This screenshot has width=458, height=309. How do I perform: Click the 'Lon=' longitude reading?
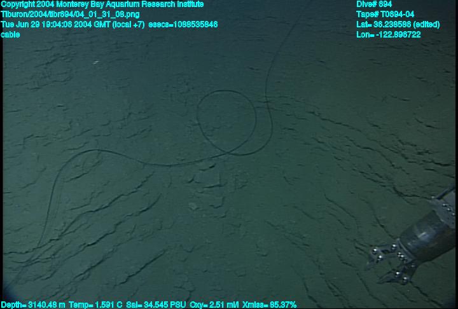[x=389, y=34]
